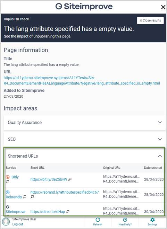Open the Bitly service link
The height and width of the screenshot is (229, 167).
(x=15, y=177)
